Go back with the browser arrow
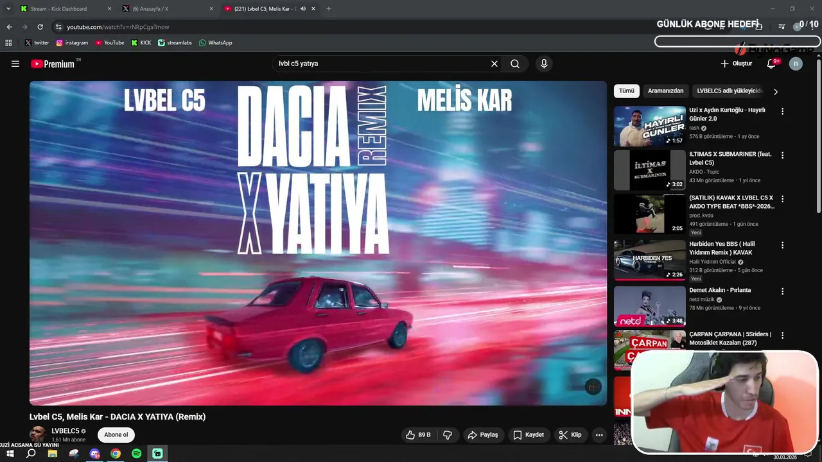The width and height of the screenshot is (822, 462). [x=9, y=27]
